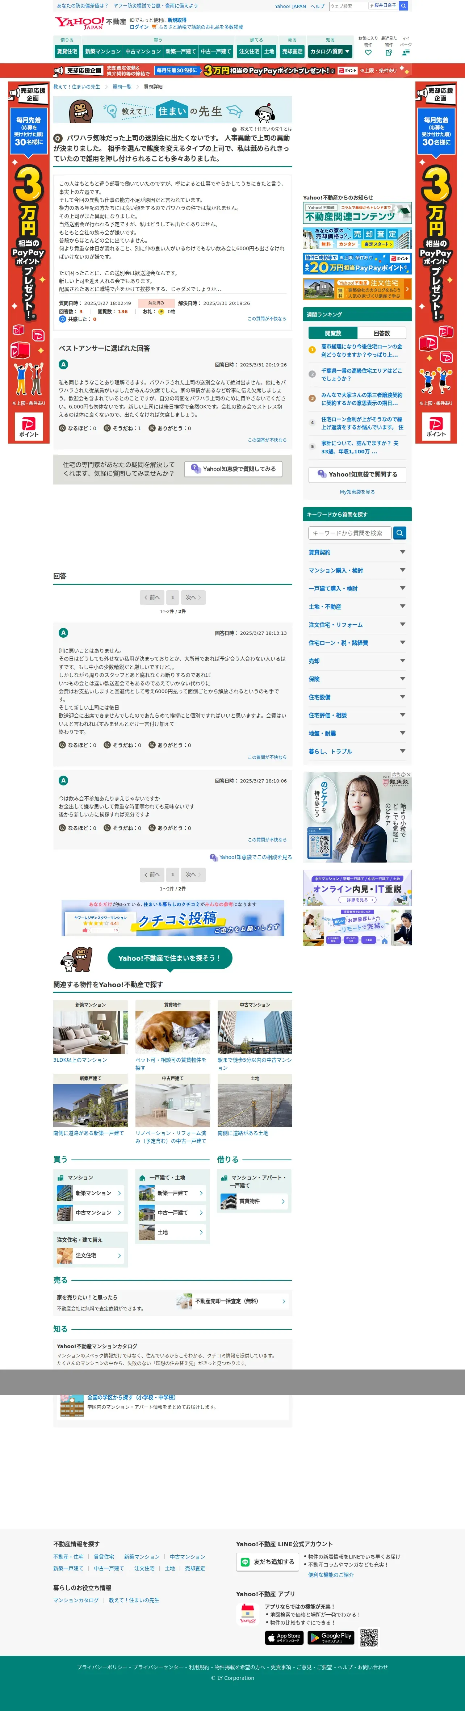Open ranking item 高市総理になり今後住宅ローン
Screen dimensions: 465x1711
tap(362, 350)
